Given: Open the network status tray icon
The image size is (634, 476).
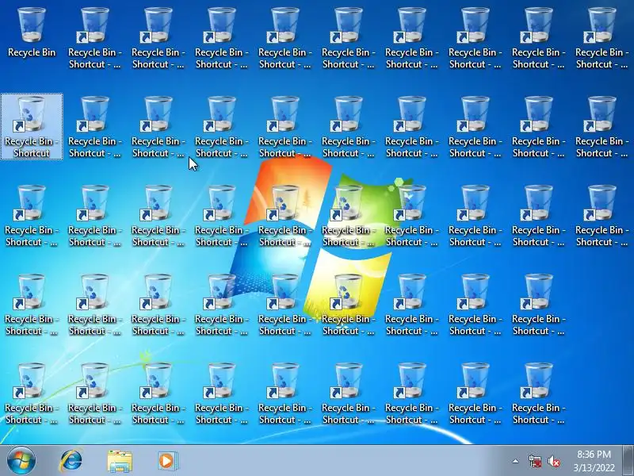Looking at the screenshot, I should coord(535,461).
